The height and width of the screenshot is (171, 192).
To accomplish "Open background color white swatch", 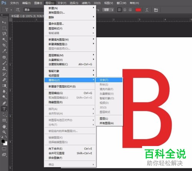I will (x=6, y=144).
